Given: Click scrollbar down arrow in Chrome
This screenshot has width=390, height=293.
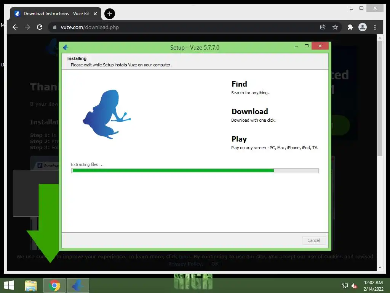Looking at the screenshot, I should pos(380,267).
